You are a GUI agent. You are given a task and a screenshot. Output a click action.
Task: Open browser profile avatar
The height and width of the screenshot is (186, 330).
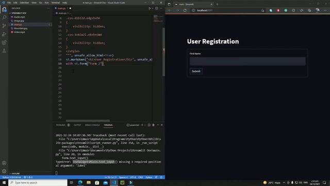tap(317, 10)
